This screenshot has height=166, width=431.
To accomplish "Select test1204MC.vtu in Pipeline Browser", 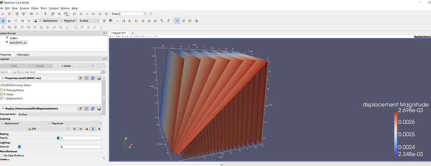I will [x=18, y=42].
